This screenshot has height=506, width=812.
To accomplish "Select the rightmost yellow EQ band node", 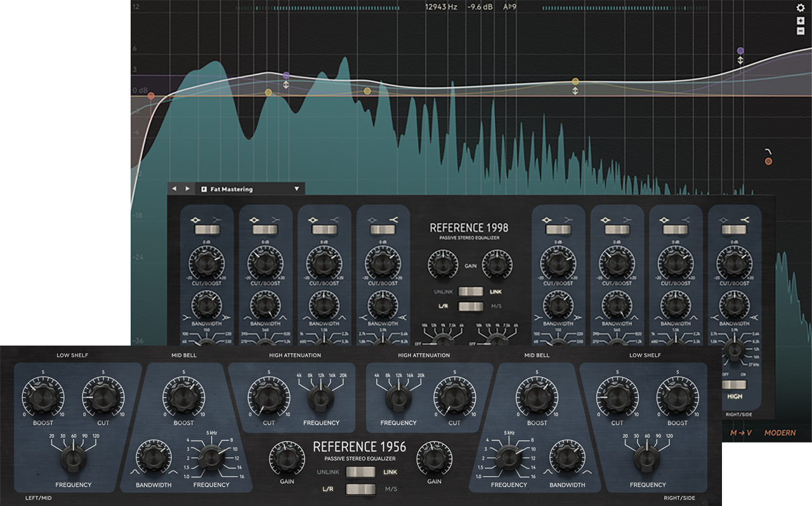I will click(575, 82).
